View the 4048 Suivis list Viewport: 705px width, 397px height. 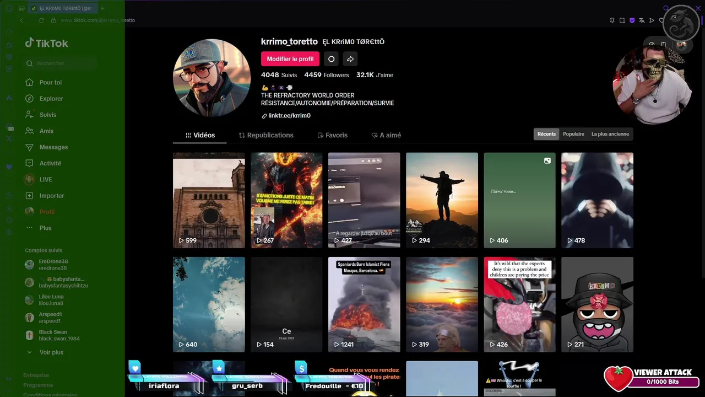(x=279, y=75)
